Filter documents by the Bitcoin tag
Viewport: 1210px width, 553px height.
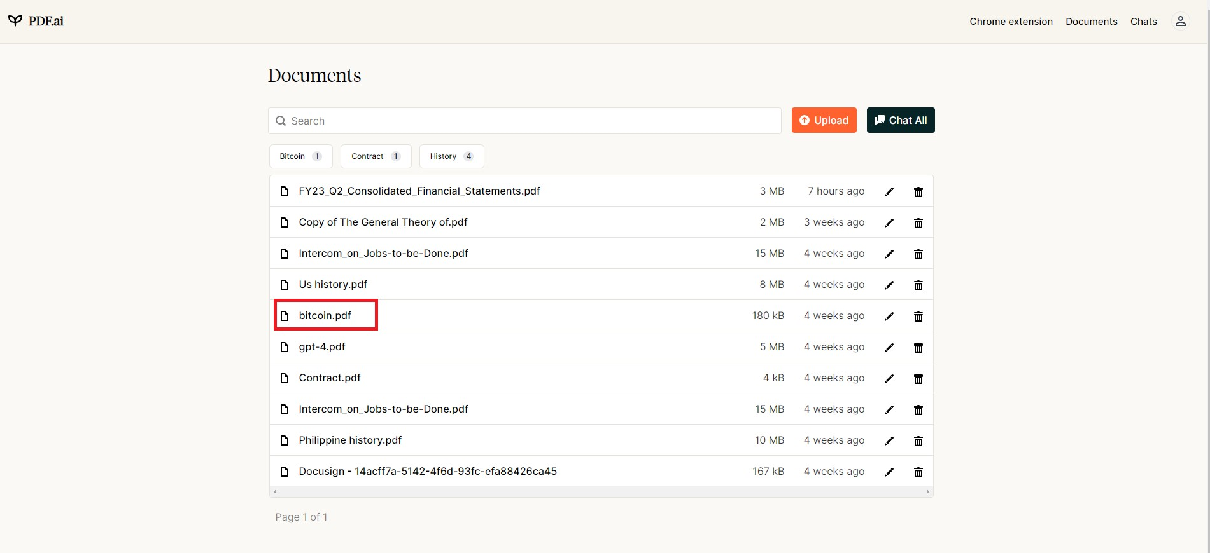click(x=300, y=156)
